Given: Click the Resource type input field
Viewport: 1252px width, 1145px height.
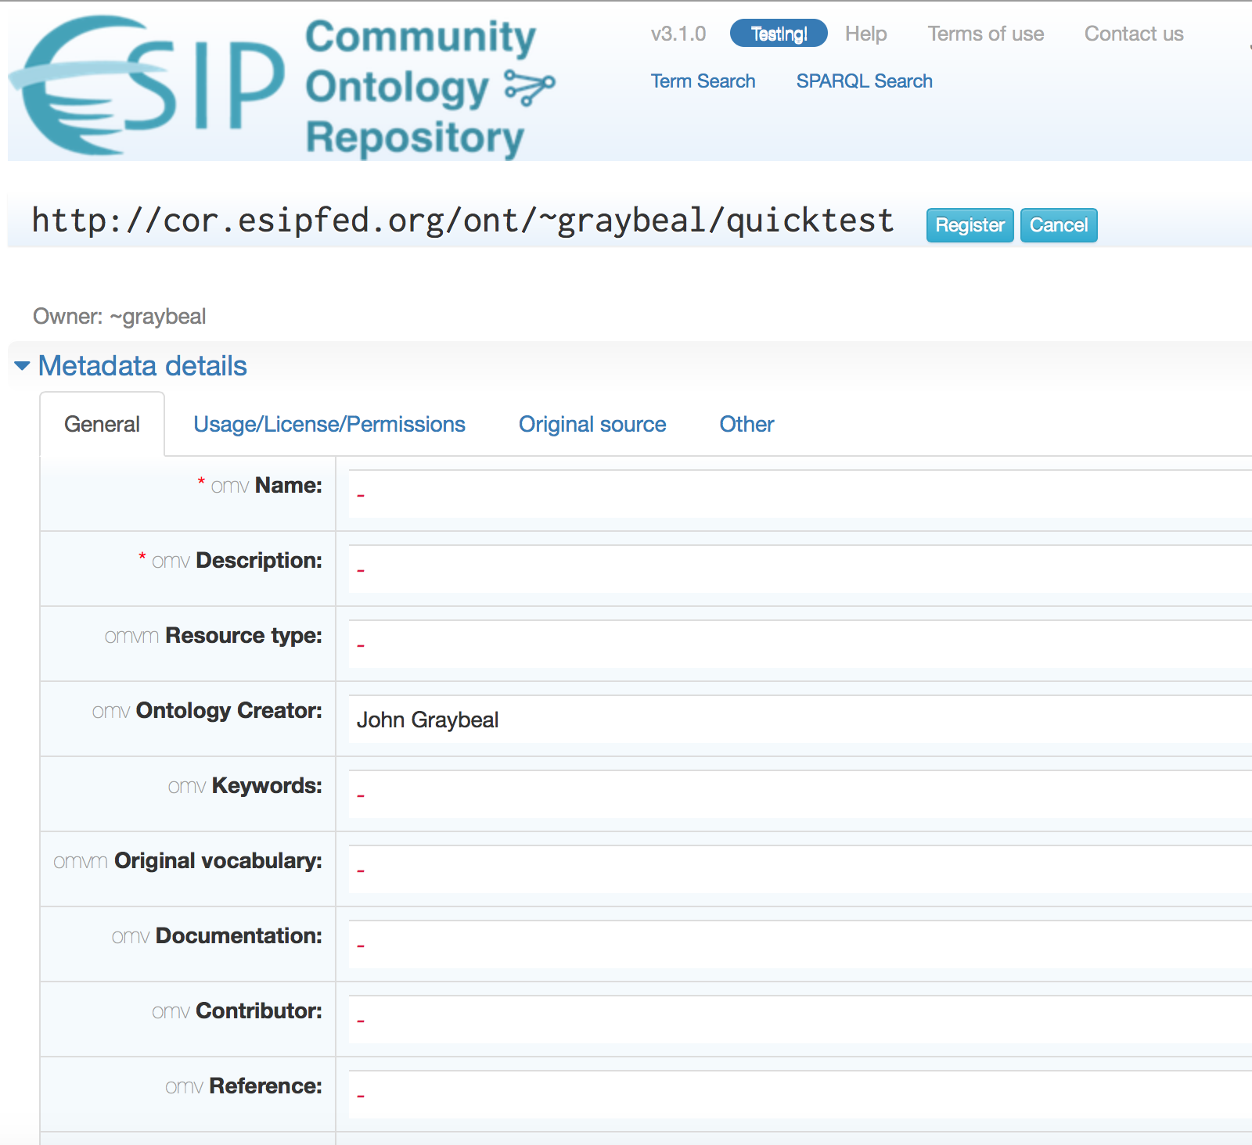Looking at the screenshot, I should (x=800, y=644).
